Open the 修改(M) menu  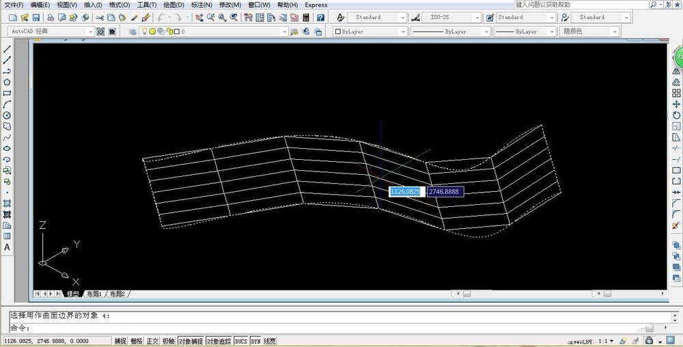pyautogui.click(x=230, y=5)
